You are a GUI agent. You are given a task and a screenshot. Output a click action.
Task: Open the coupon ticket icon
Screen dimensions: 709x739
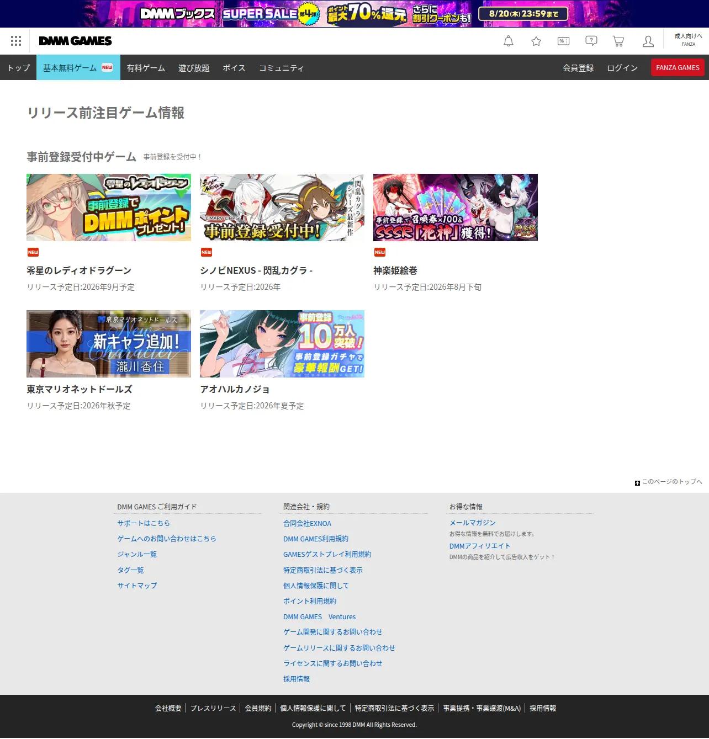click(564, 41)
